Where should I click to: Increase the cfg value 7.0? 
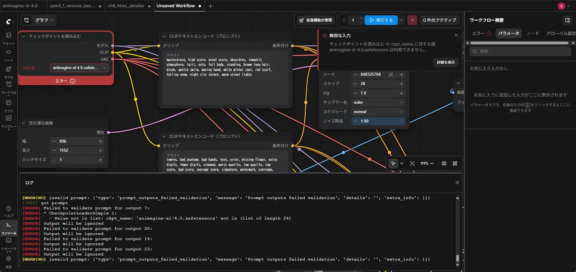[401, 93]
